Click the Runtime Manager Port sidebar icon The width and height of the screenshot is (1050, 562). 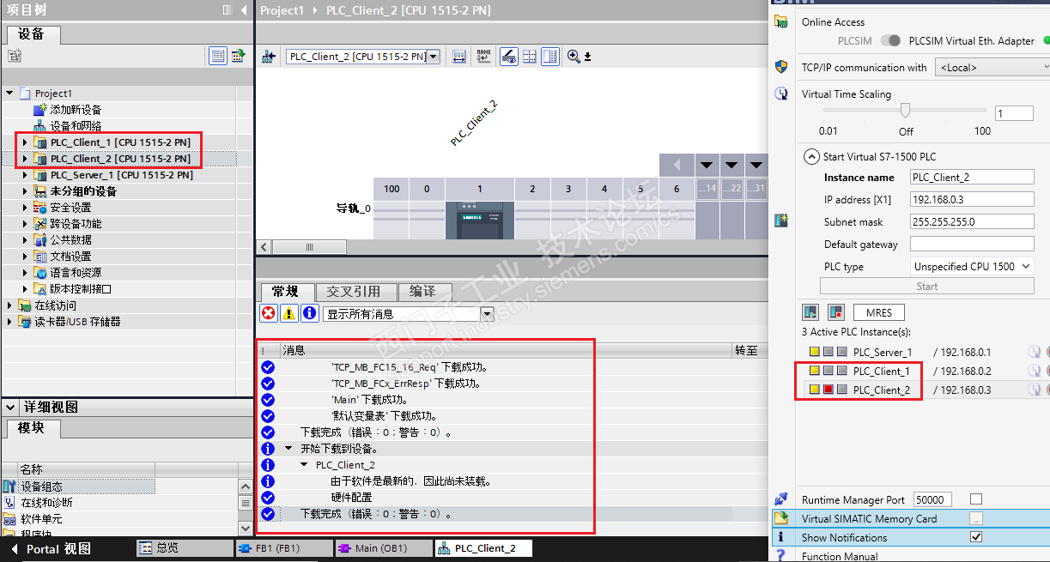click(781, 499)
